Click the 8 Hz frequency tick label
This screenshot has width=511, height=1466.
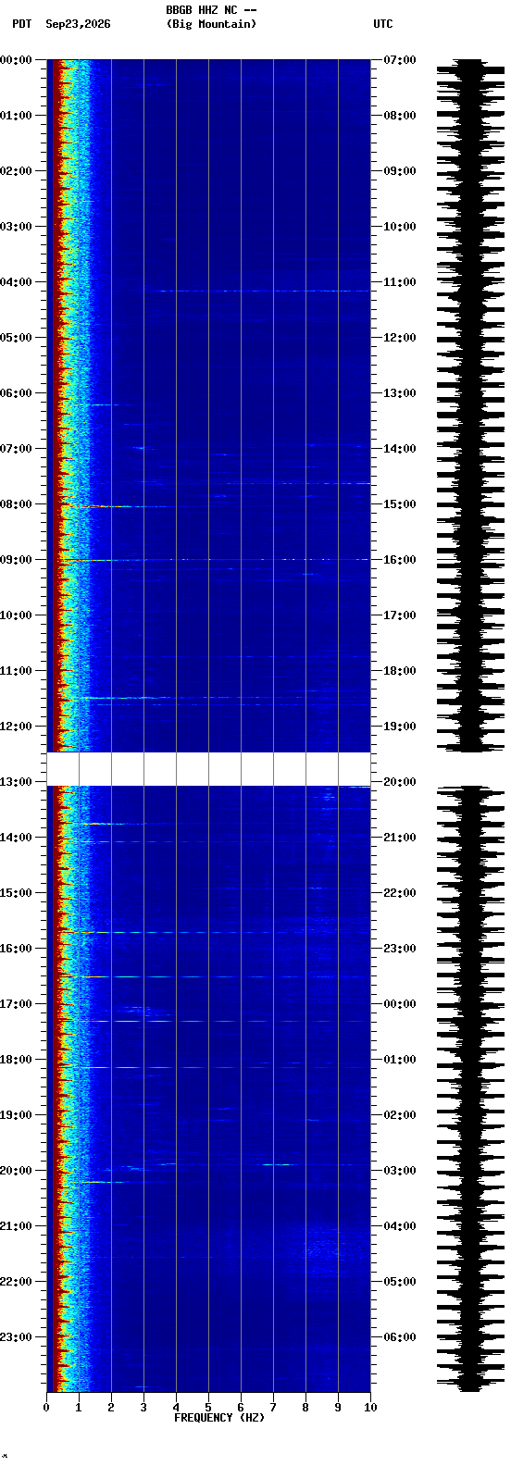pos(305,1408)
